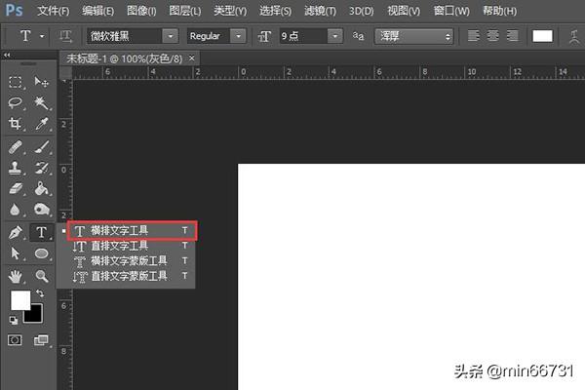
Task: Open font style dropdown Regular
Action: (x=239, y=36)
